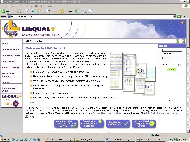The height and width of the screenshot is (142, 190).
Task: Click Learn to Read LibQUAL+ Charts button
Action: point(144,124)
